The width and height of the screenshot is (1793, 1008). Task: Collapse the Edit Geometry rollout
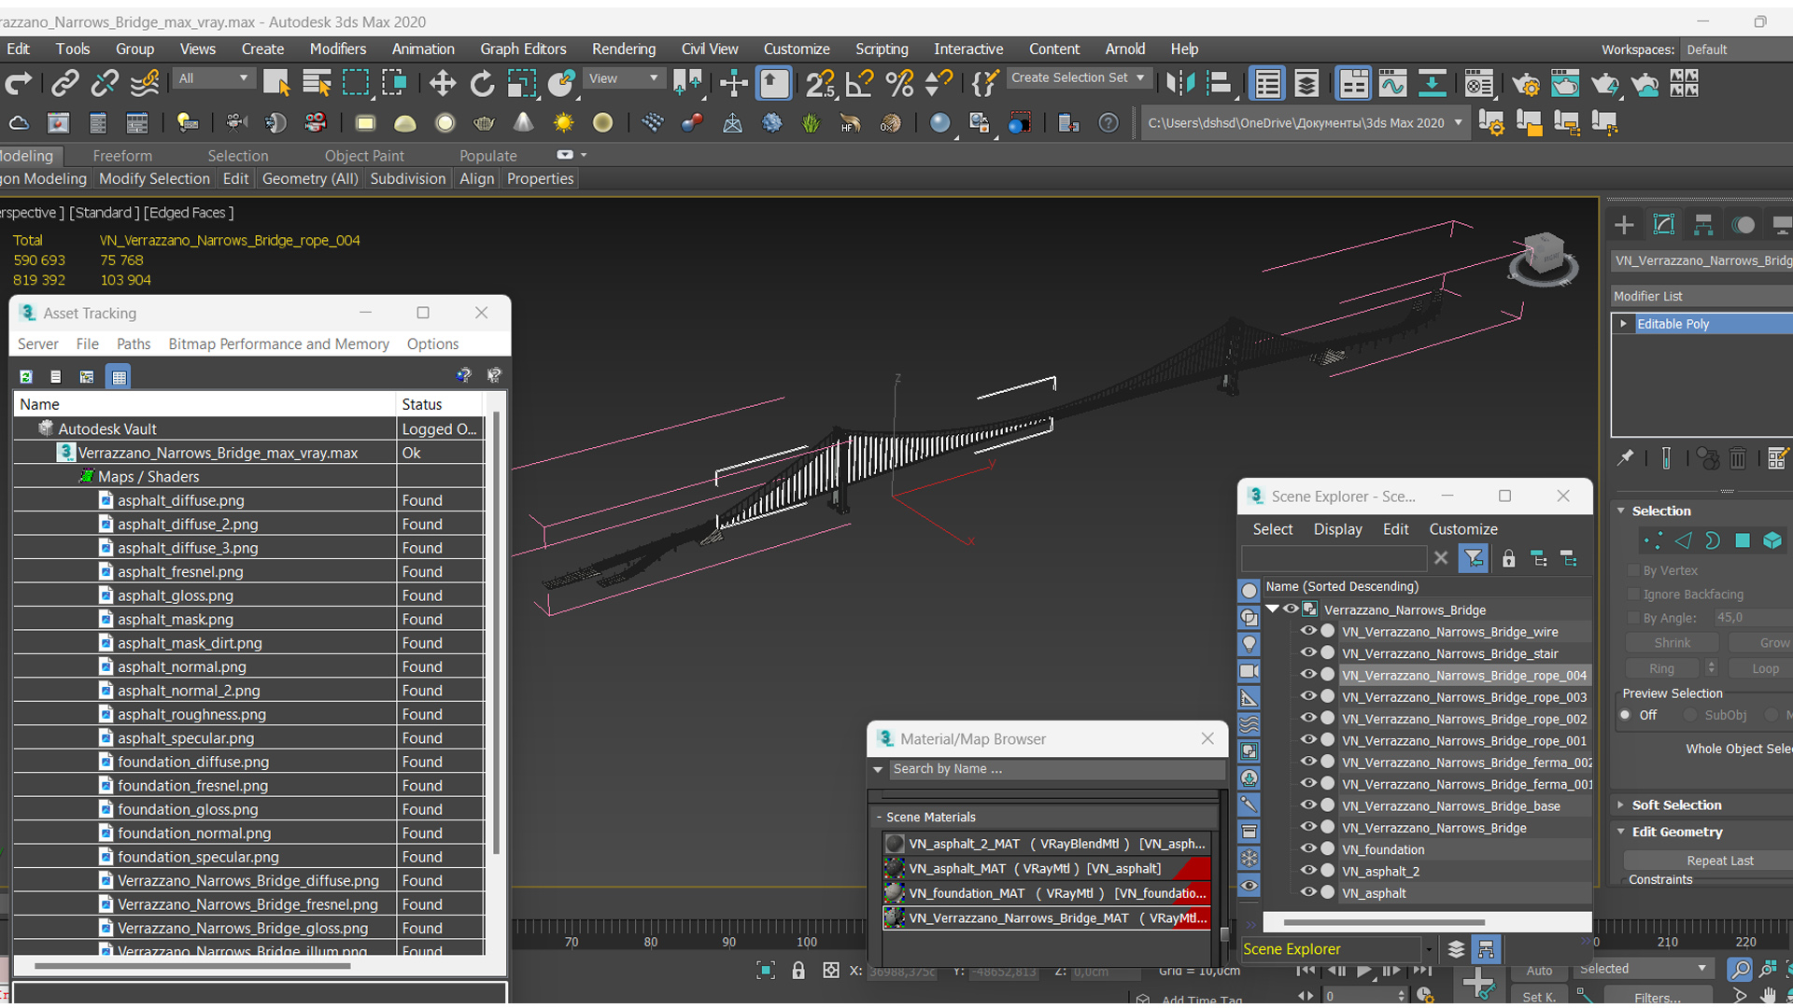click(x=1677, y=832)
